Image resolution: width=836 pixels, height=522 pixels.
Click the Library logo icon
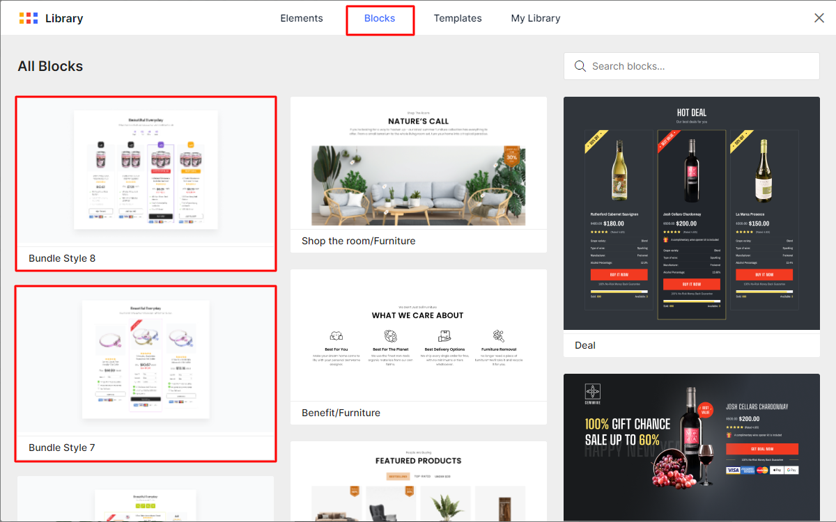(29, 18)
